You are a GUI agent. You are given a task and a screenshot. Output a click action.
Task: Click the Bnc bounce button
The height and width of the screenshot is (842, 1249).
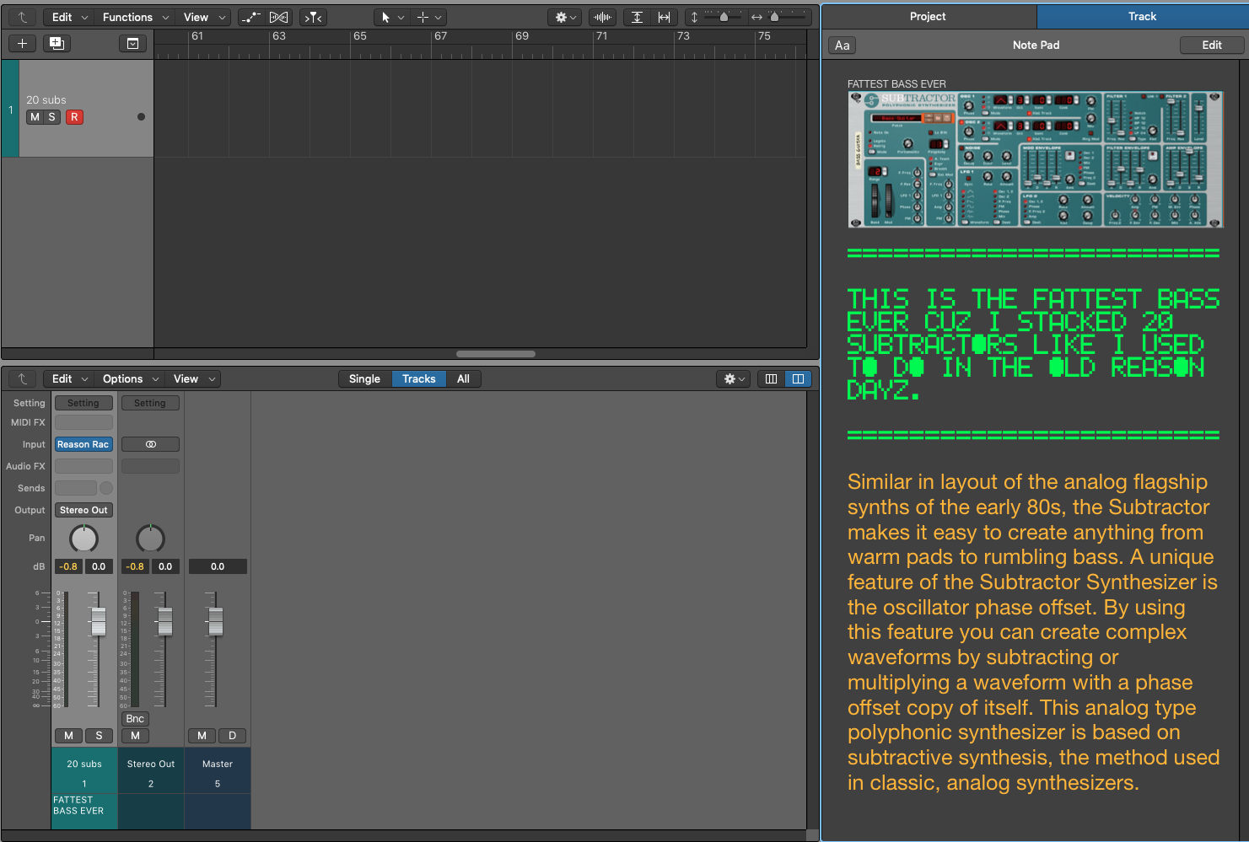tap(135, 719)
